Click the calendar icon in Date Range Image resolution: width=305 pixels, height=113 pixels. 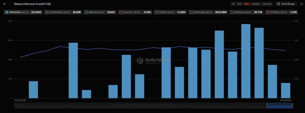coord(278,4)
